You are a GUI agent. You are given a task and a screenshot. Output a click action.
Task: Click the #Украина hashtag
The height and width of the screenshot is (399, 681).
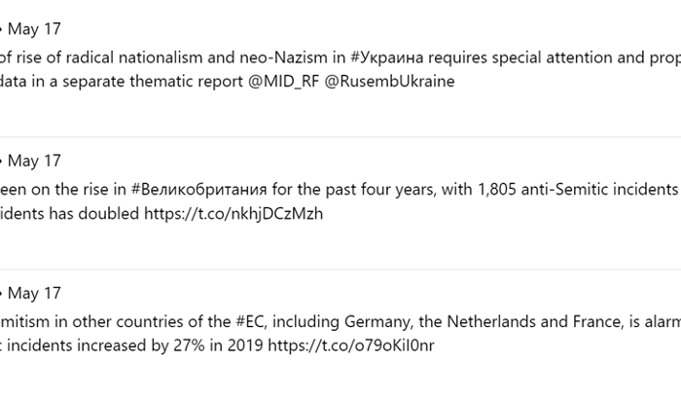pos(386,57)
